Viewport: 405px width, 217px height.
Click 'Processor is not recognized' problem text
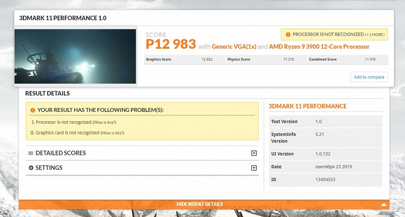(x=63, y=122)
